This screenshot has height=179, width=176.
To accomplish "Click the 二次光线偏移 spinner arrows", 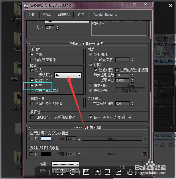I will pyautogui.click(x=132, y=104).
